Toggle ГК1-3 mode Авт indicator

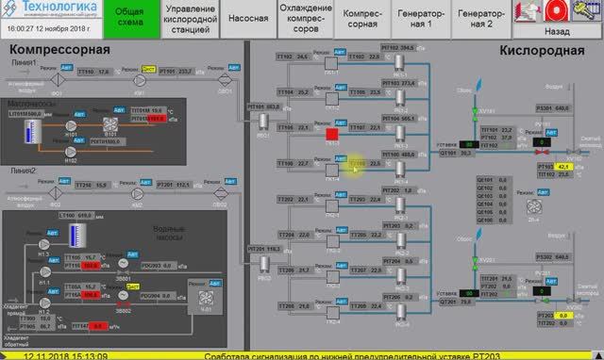[x=341, y=123]
